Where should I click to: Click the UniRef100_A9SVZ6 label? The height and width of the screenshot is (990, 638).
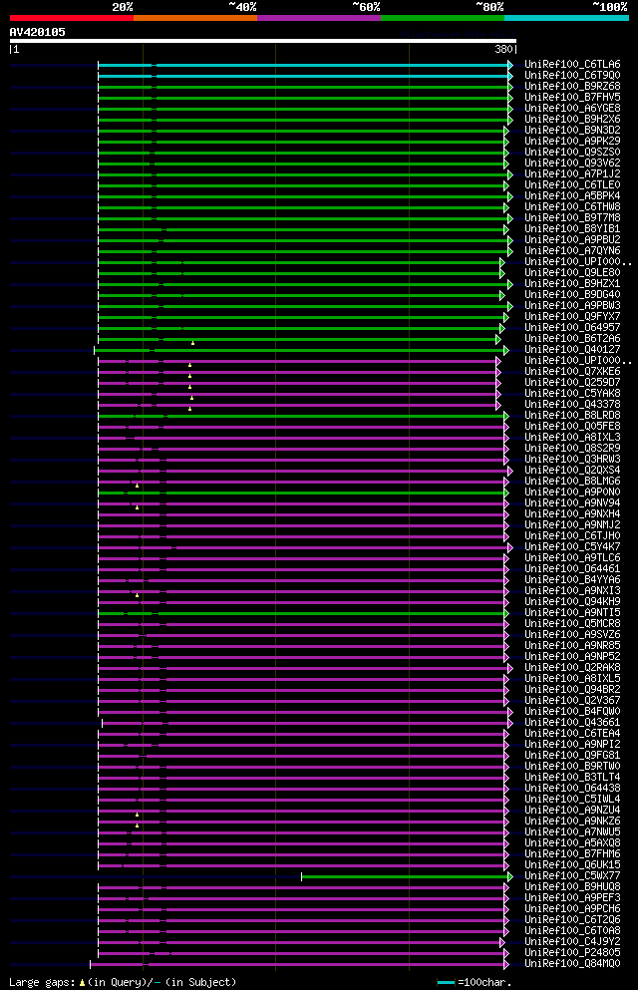(572, 634)
